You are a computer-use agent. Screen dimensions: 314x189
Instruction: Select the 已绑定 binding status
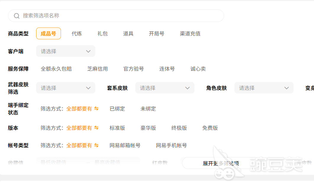(x=117, y=109)
